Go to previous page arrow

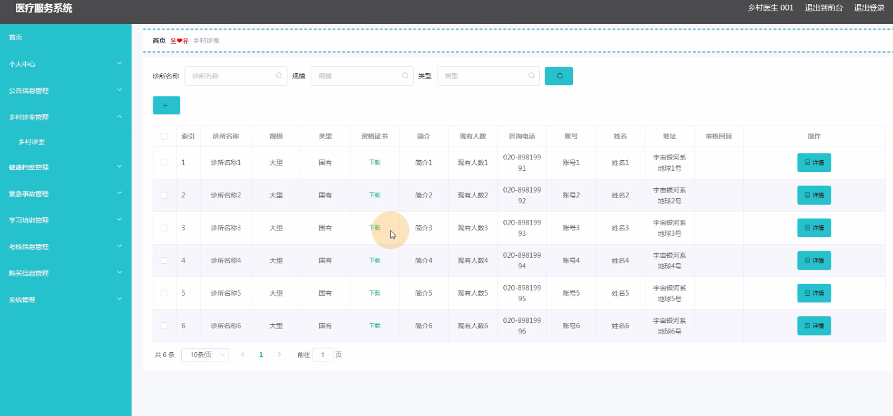click(242, 355)
